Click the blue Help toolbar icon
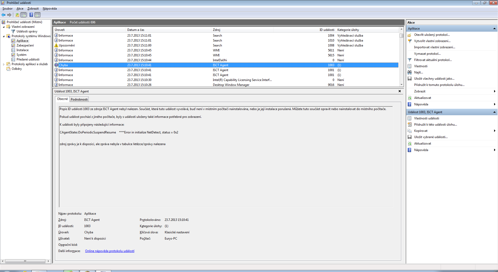This screenshot has height=272, width=498. pyautogui.click(x=31, y=15)
